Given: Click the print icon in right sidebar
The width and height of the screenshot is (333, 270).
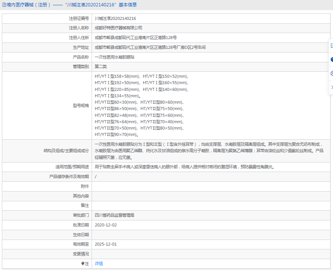Looking at the screenshot, I should tap(331, 73).
